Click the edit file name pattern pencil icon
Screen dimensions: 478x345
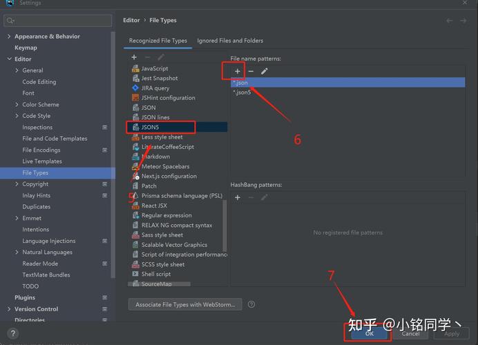[x=264, y=71]
